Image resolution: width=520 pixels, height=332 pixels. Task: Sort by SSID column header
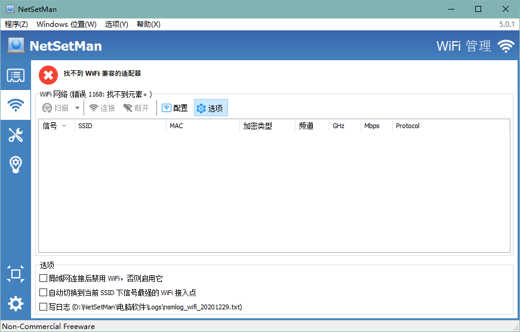point(121,126)
